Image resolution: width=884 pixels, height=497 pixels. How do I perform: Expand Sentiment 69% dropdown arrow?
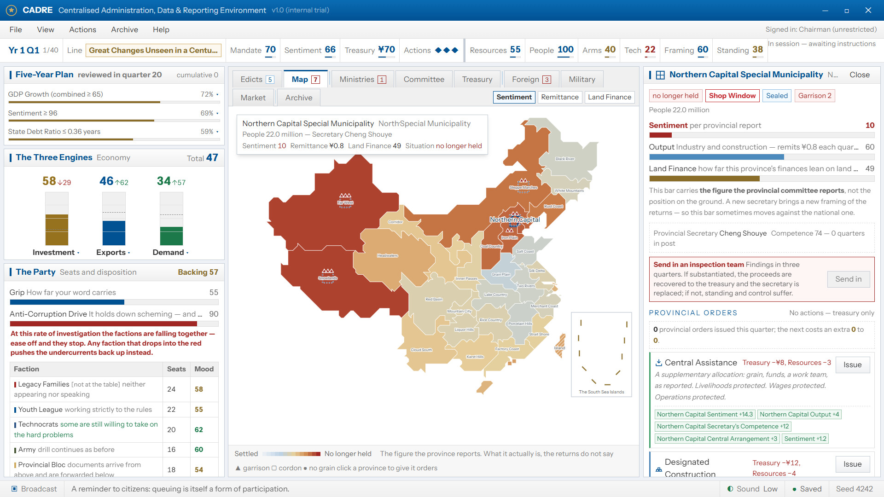(x=217, y=113)
